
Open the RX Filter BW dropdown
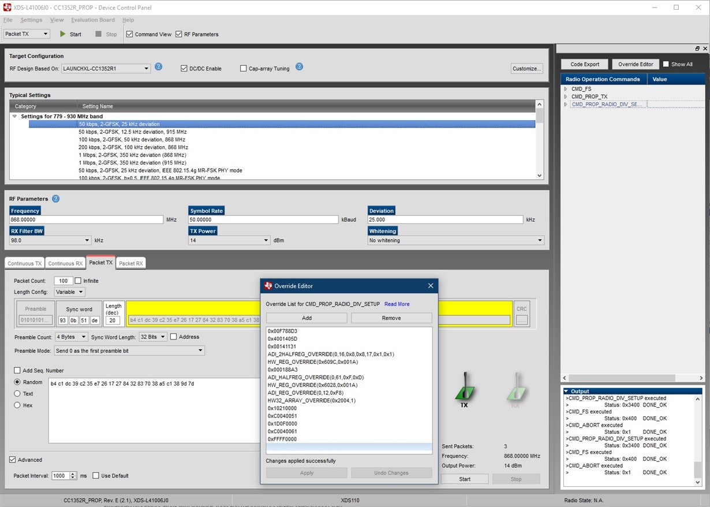click(x=50, y=240)
